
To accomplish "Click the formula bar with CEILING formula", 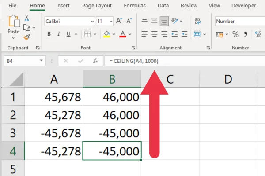I will click(185, 61).
